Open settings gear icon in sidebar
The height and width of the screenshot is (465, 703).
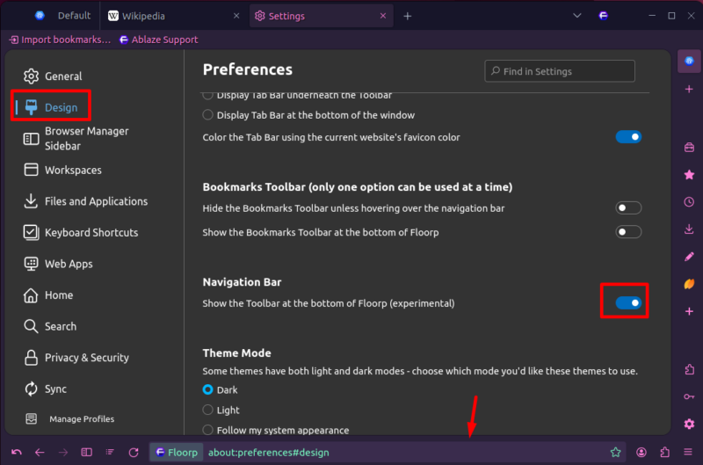689,424
